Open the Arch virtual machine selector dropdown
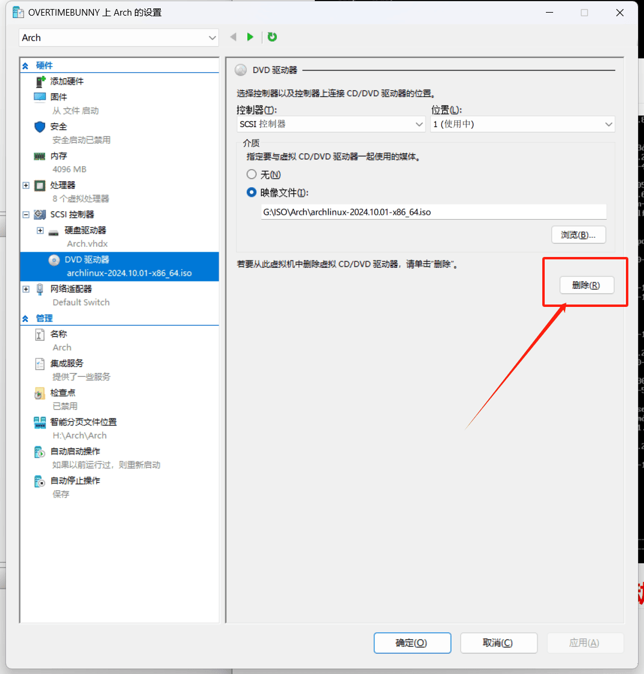The width and height of the screenshot is (644, 674). tap(119, 38)
